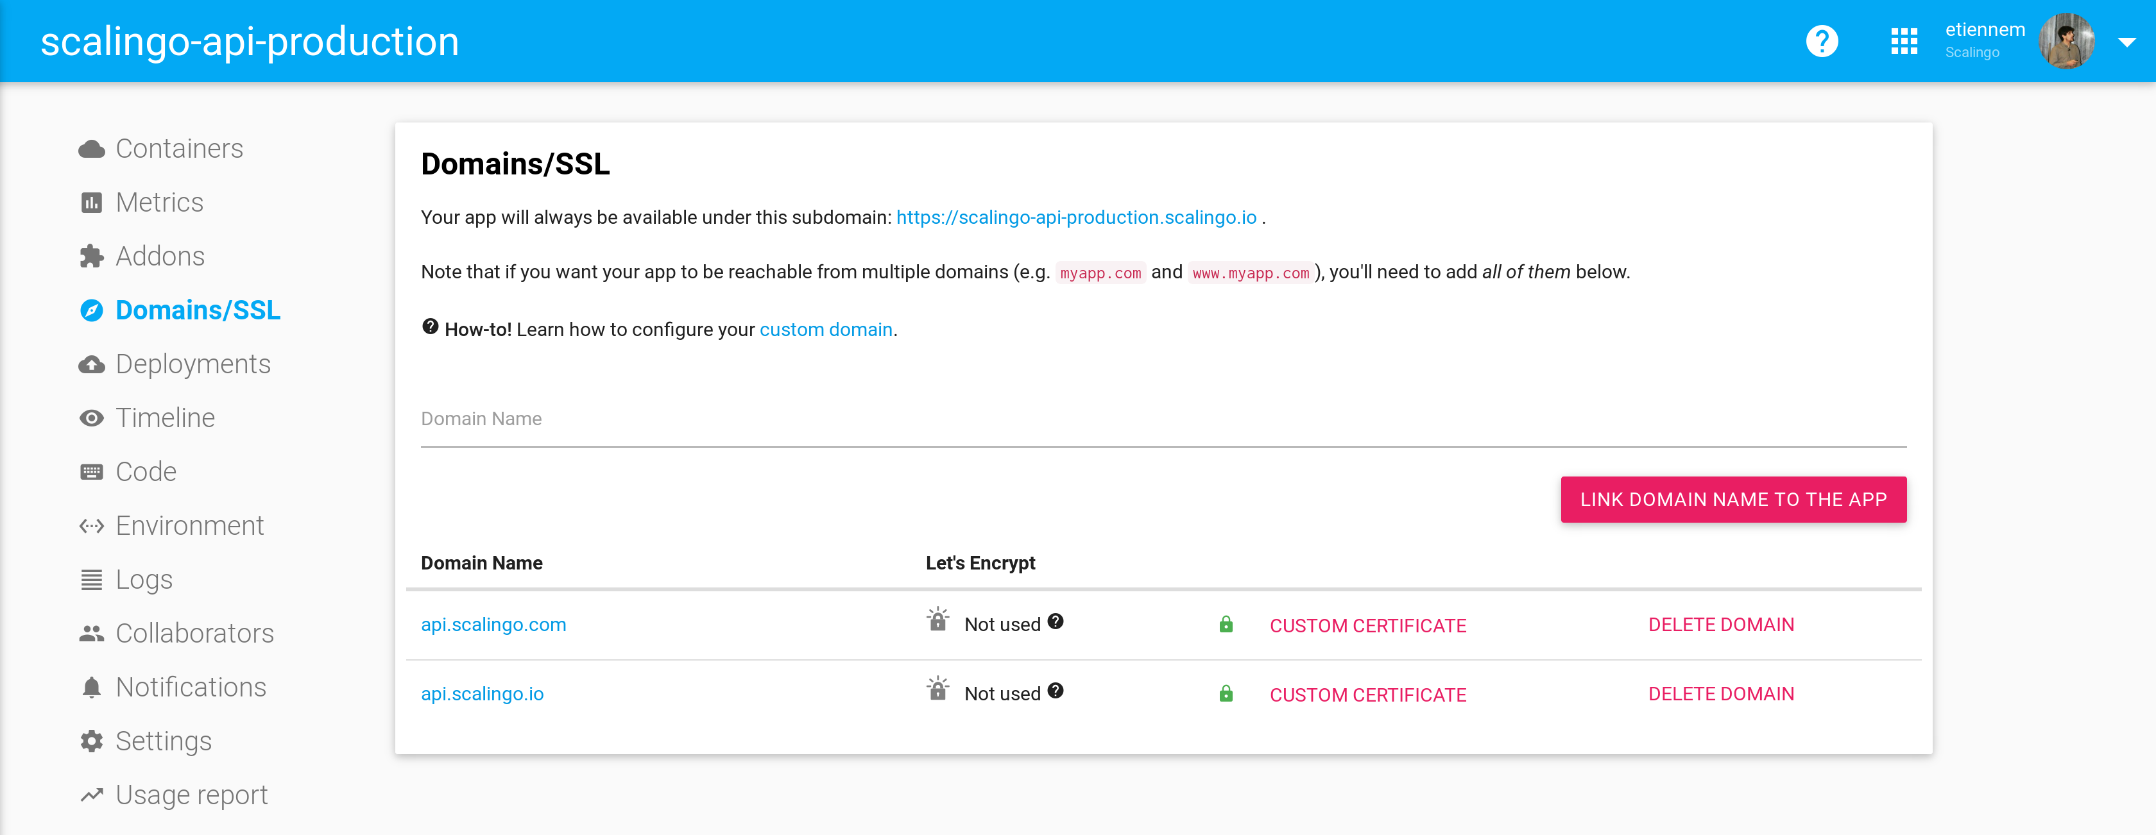Click the Notifications bell icon
This screenshot has height=835, width=2156.
[x=91, y=687]
